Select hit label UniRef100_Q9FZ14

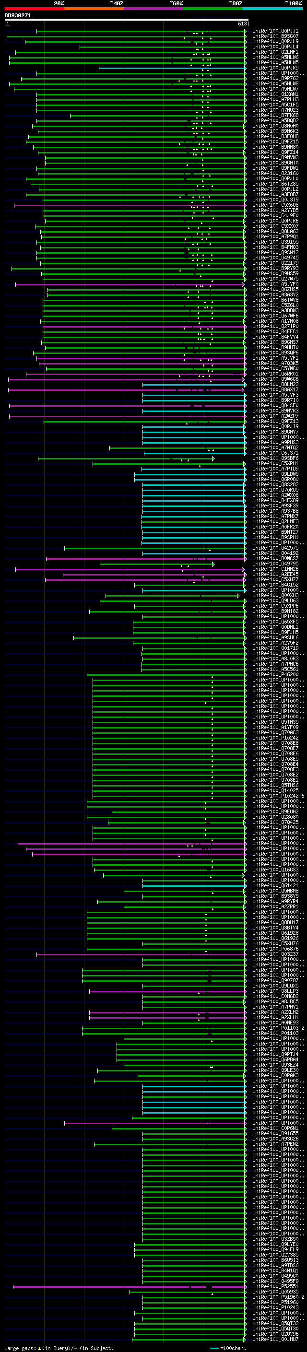275,152
